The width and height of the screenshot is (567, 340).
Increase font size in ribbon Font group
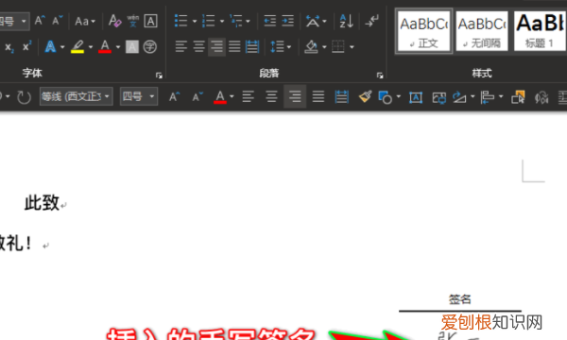[40, 21]
